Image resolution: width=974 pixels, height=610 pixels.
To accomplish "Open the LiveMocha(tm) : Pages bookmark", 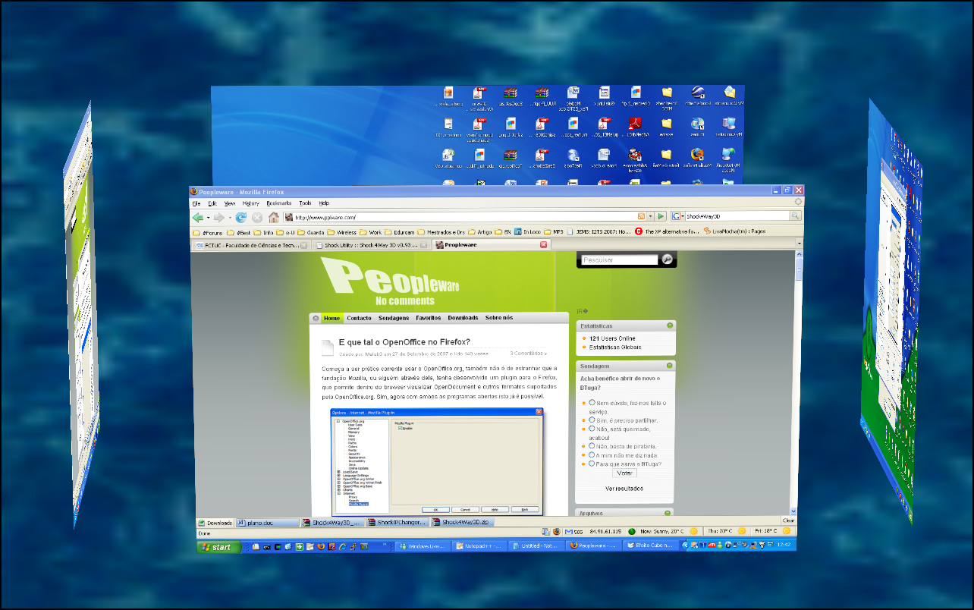I will 734,231.
